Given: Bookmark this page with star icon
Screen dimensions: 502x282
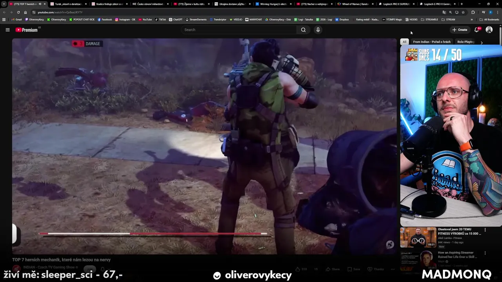Looking at the screenshot, I should 463,12.
